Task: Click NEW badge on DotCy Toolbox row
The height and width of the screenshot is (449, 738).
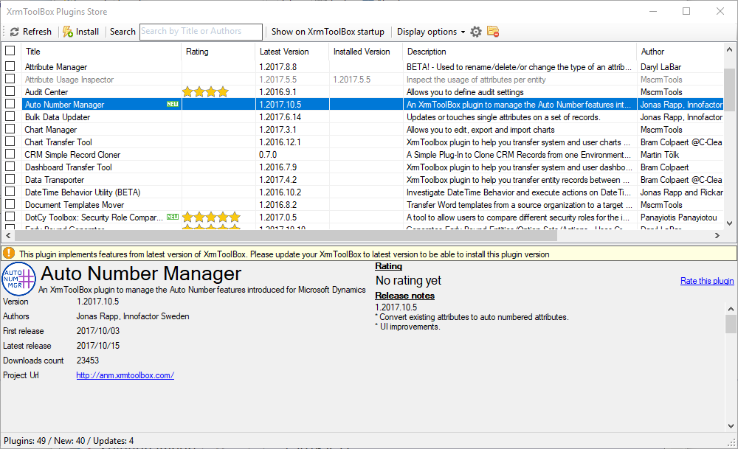Action: tap(173, 217)
